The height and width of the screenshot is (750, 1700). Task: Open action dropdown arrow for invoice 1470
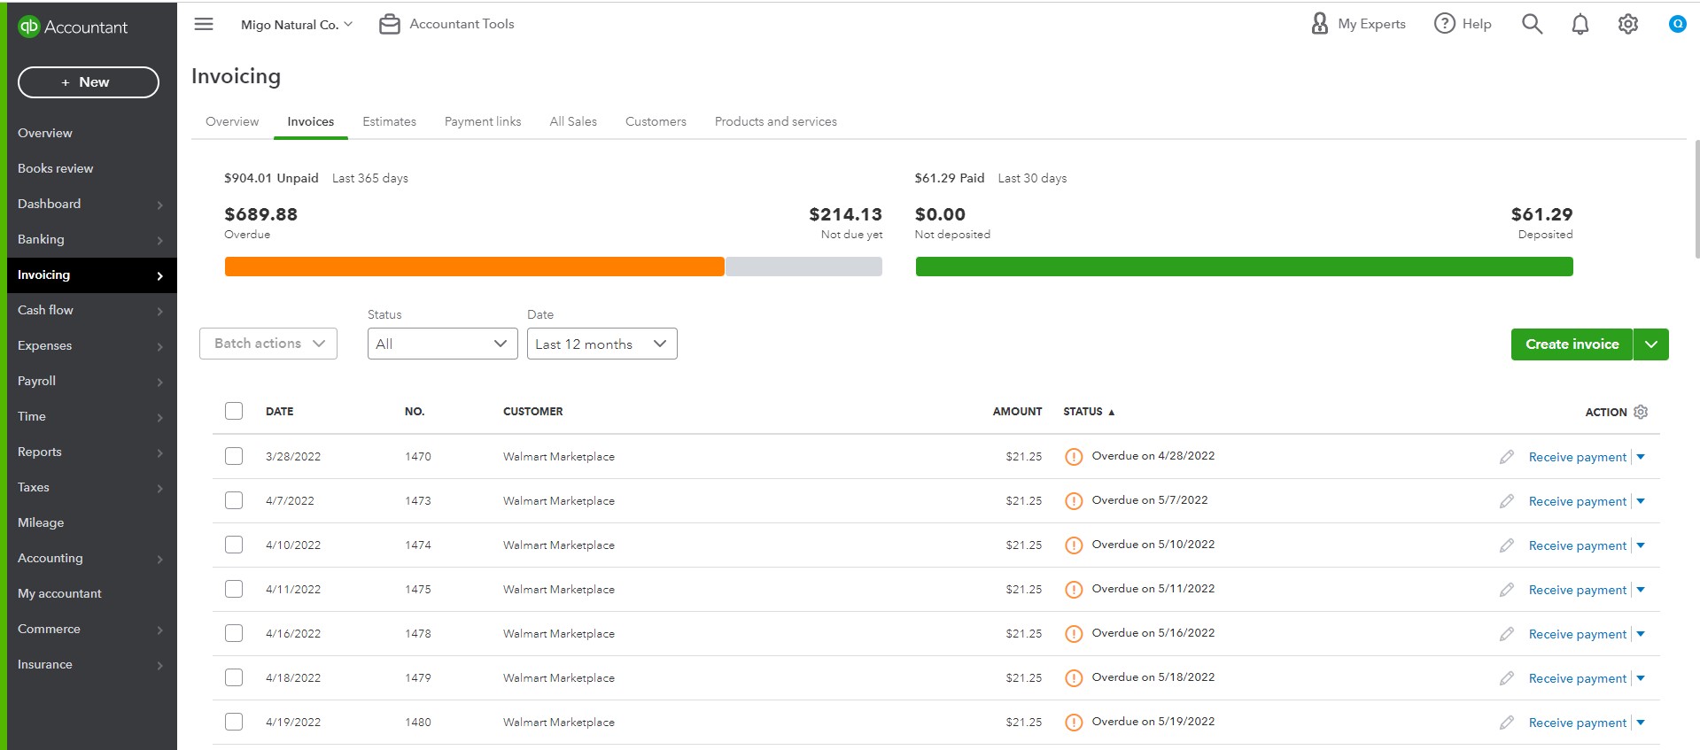1641,457
